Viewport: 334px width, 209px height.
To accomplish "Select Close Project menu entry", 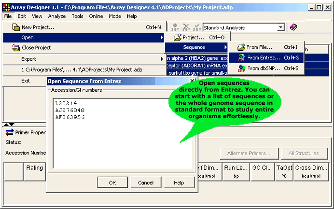I will tap(84, 48).
